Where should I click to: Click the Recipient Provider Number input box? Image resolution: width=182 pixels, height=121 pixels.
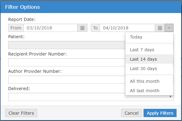(67, 62)
